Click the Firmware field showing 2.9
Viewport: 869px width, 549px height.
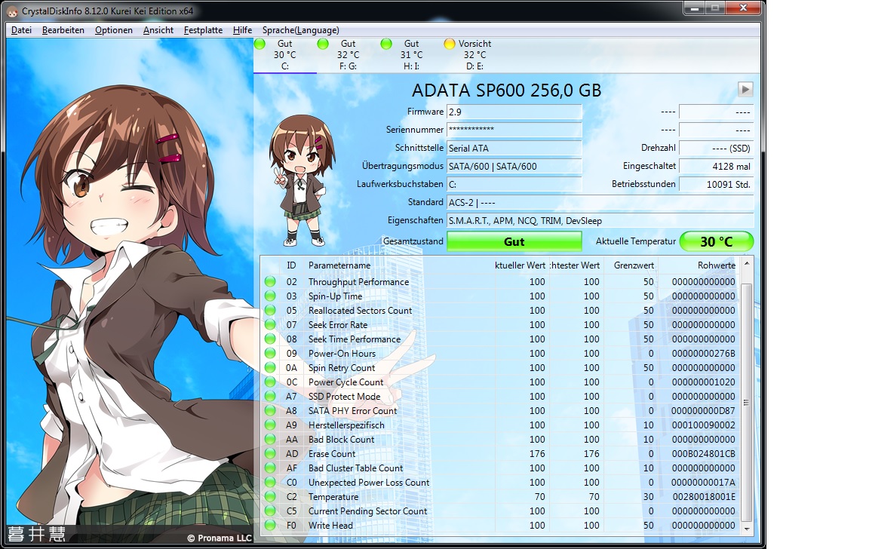[514, 112]
